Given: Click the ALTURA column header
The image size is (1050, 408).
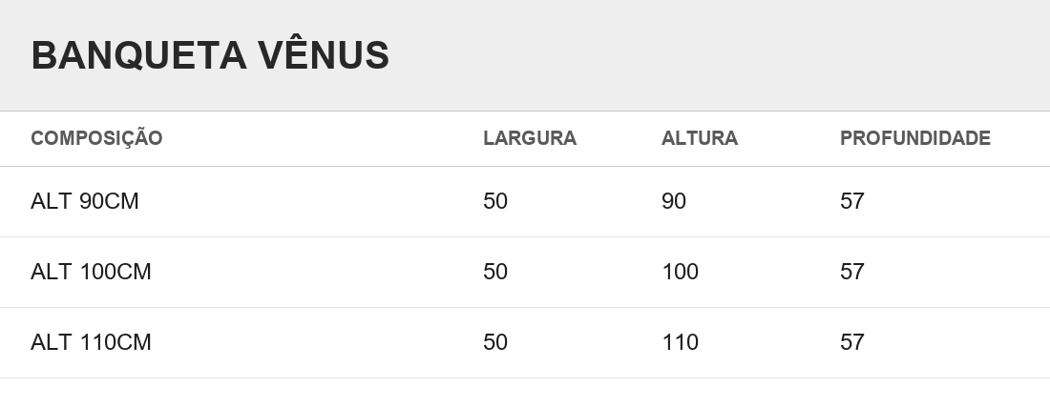Looking at the screenshot, I should [699, 138].
